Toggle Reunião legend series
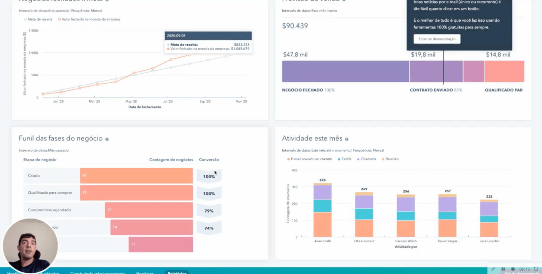The width and height of the screenshot is (542, 274). 390,159
